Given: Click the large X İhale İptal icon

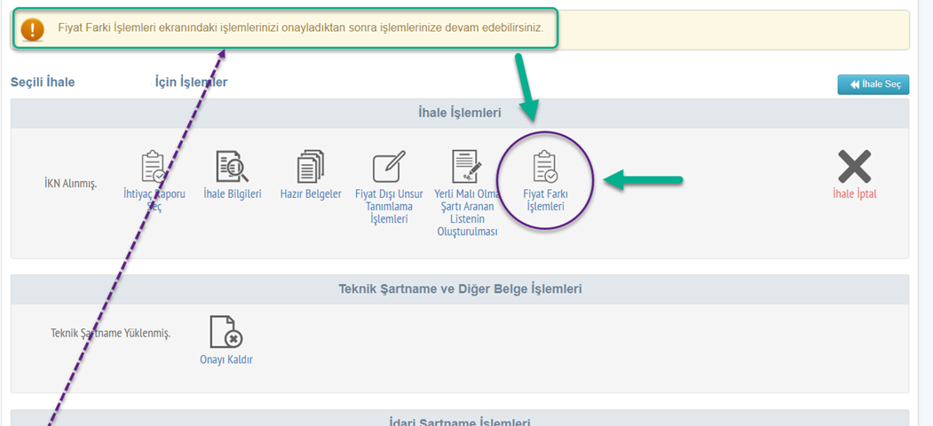Looking at the screenshot, I should click(854, 167).
